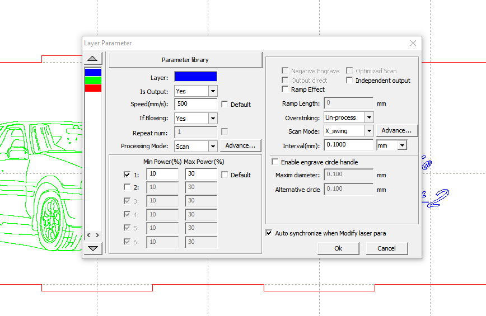
Task: Click Max Power field for laser 1
Action: 201,174
